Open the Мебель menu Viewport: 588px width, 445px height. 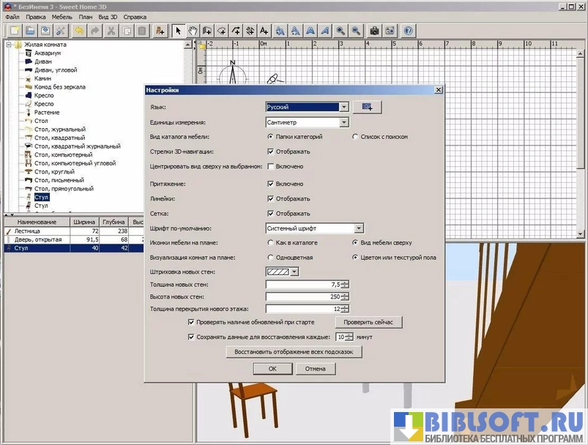pyautogui.click(x=62, y=16)
